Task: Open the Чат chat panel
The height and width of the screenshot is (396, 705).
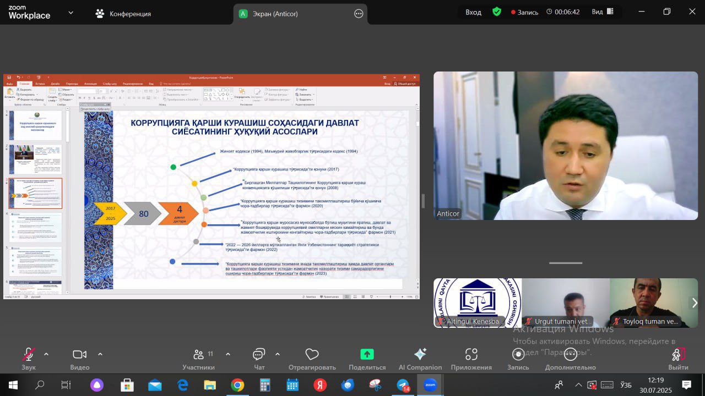Action: pos(259,359)
